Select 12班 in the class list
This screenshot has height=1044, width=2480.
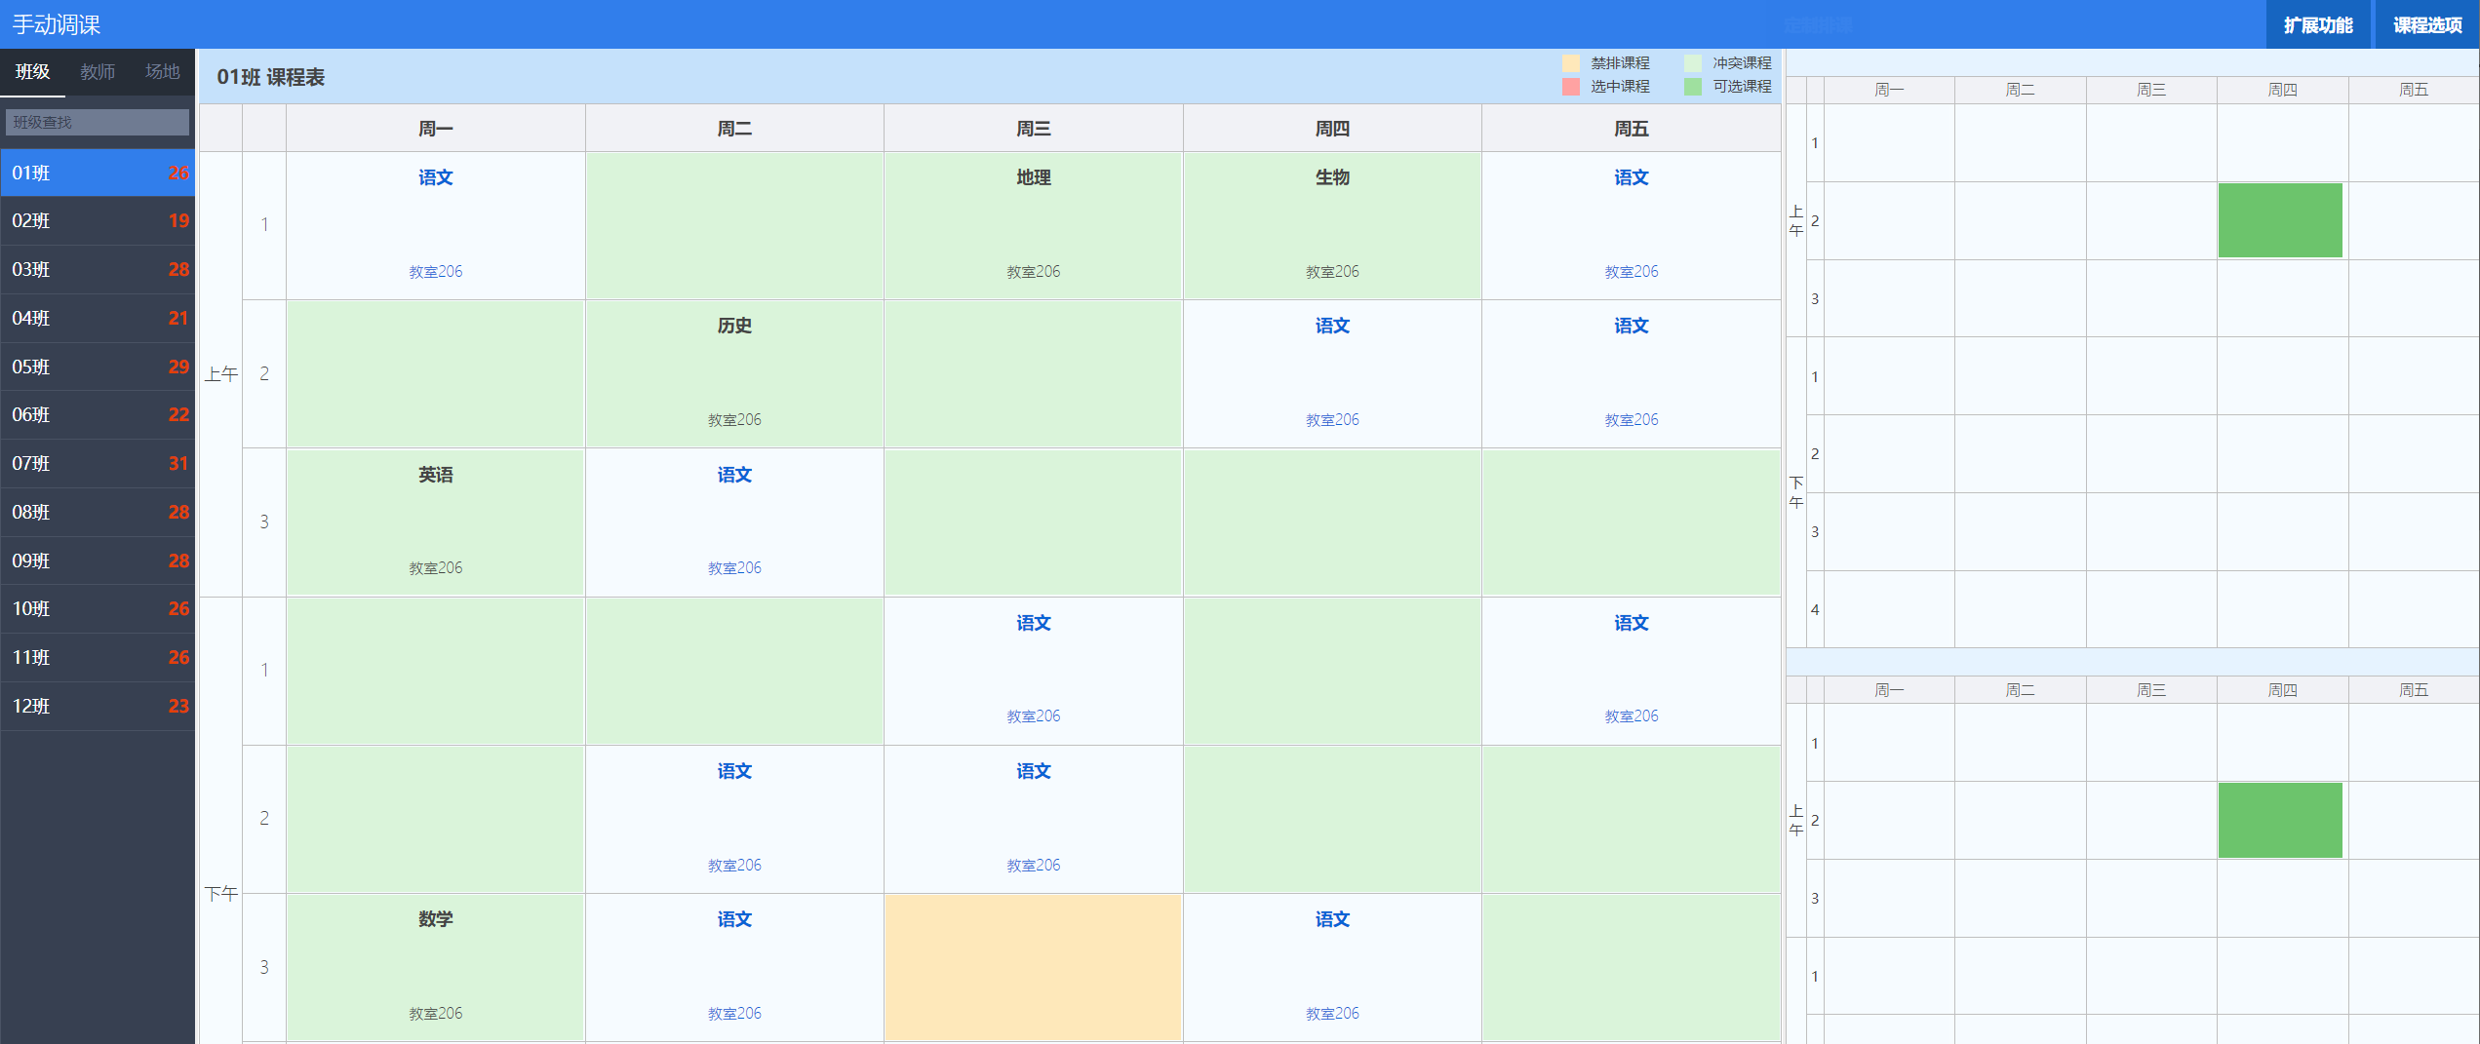coord(98,707)
